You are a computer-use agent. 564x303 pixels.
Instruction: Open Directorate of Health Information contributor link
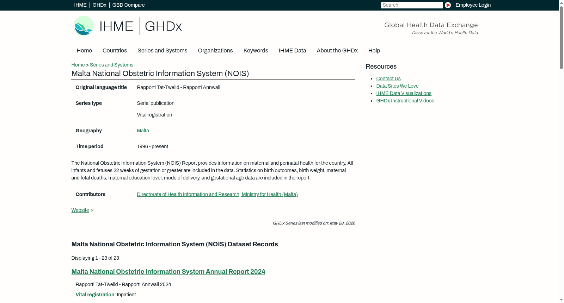[x=217, y=194]
